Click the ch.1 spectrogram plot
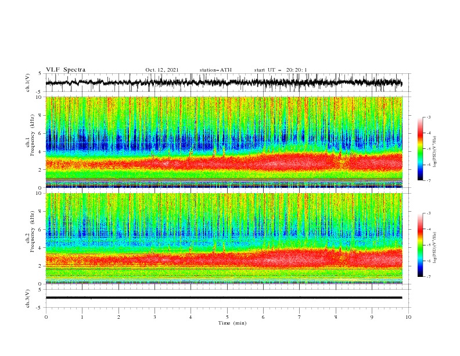The image size is (460, 356). 224,142
